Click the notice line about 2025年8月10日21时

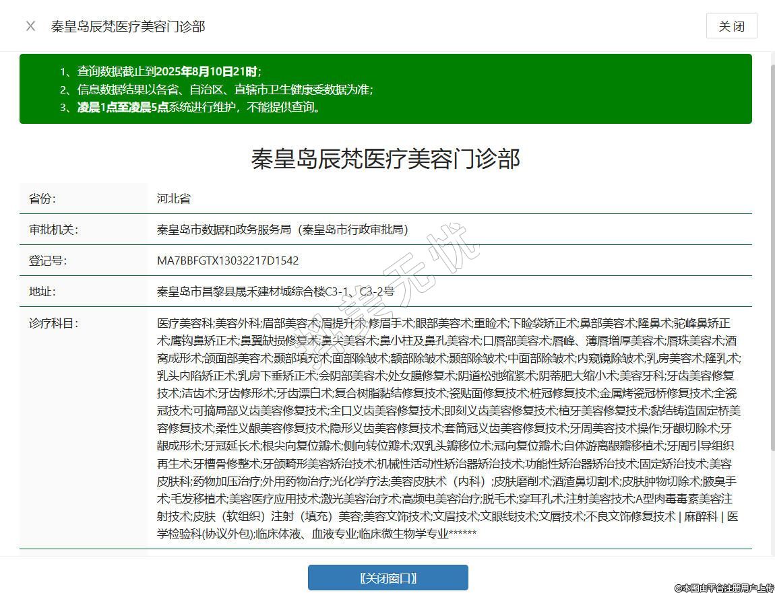(x=168, y=71)
